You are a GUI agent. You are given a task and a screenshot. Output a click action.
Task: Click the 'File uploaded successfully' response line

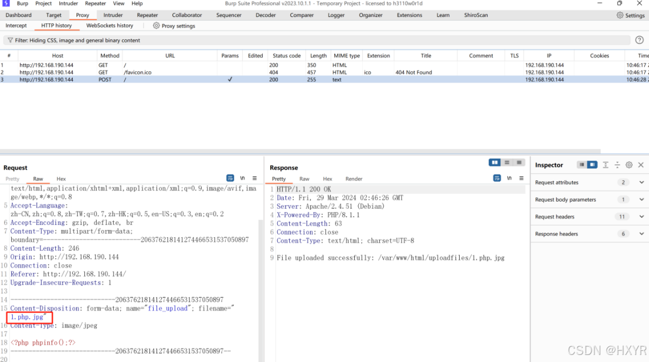coord(390,258)
